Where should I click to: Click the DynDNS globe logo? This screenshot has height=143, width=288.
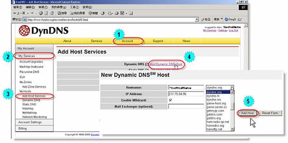tap(24, 30)
